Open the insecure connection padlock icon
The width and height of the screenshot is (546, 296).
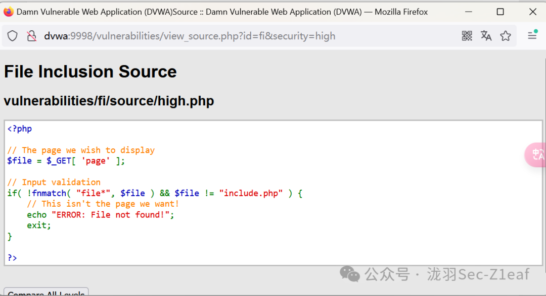coord(32,36)
